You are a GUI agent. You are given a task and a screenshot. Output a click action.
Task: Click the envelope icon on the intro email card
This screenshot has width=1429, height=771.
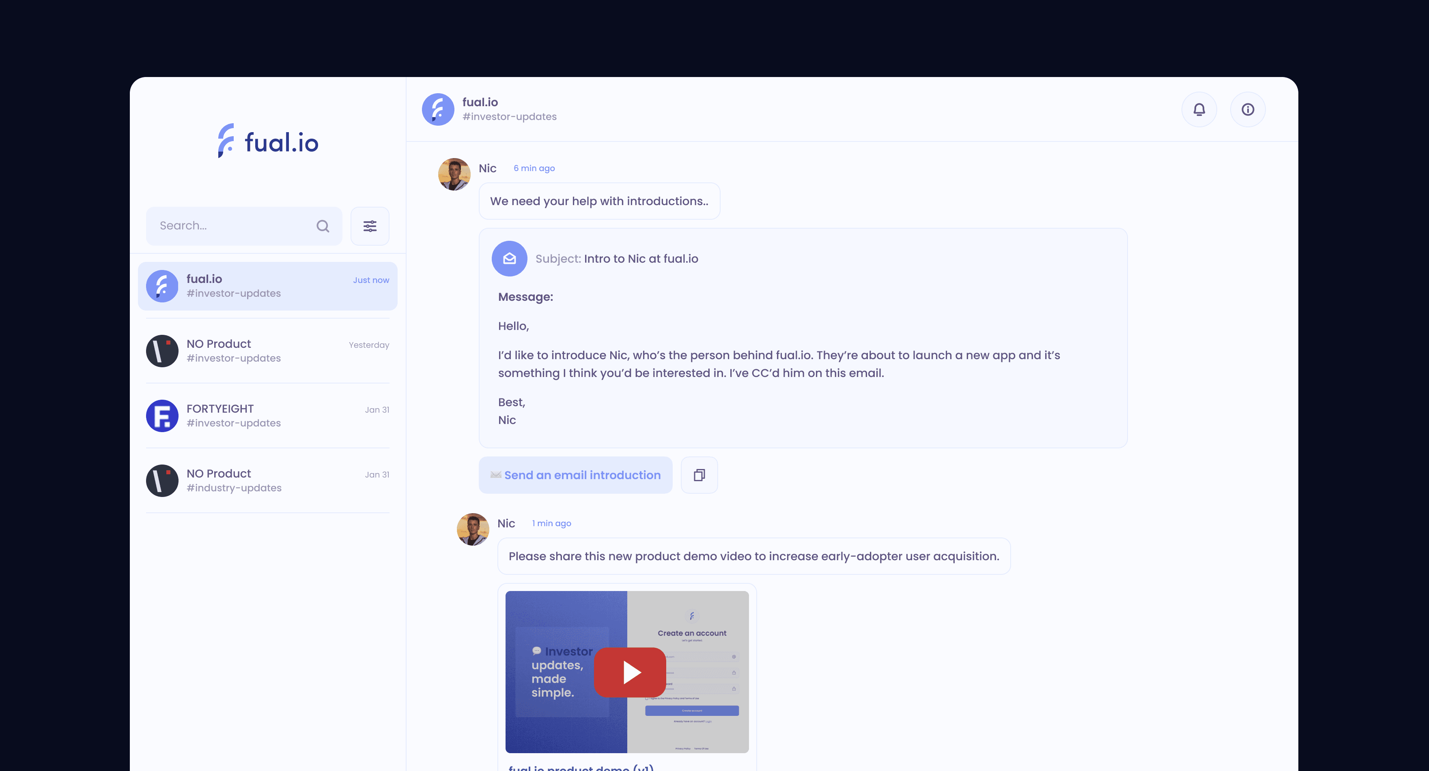tap(509, 258)
